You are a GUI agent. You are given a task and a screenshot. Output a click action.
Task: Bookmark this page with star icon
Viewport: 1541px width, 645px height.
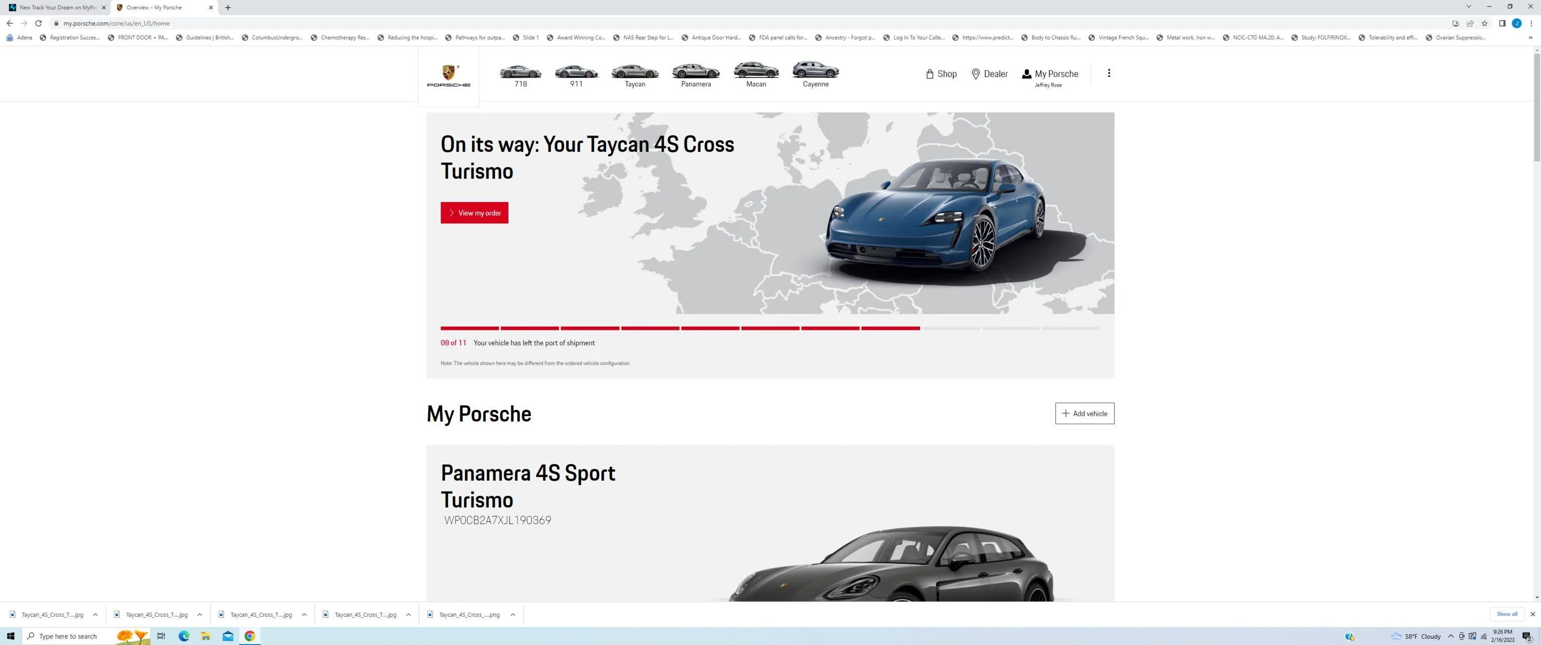[x=1484, y=23]
